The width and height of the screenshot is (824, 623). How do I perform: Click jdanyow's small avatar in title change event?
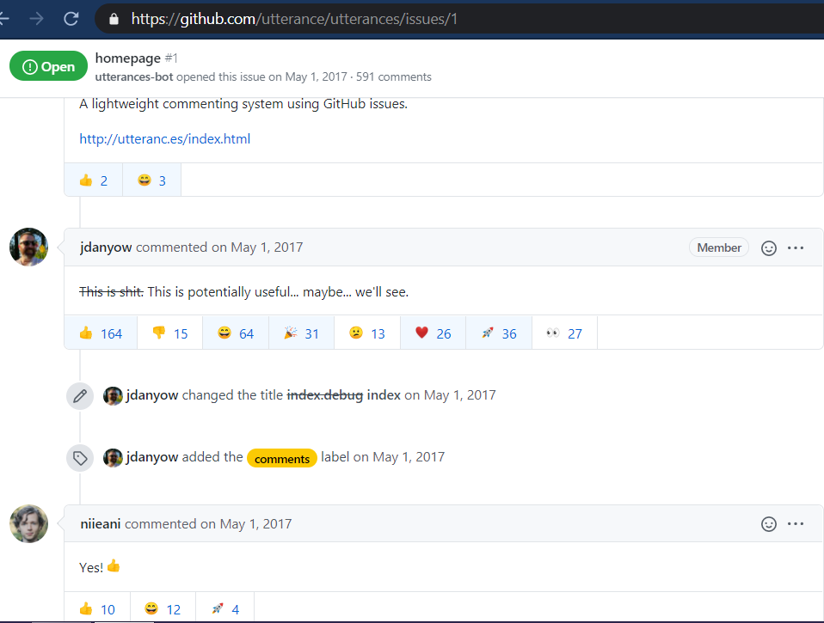[113, 396]
